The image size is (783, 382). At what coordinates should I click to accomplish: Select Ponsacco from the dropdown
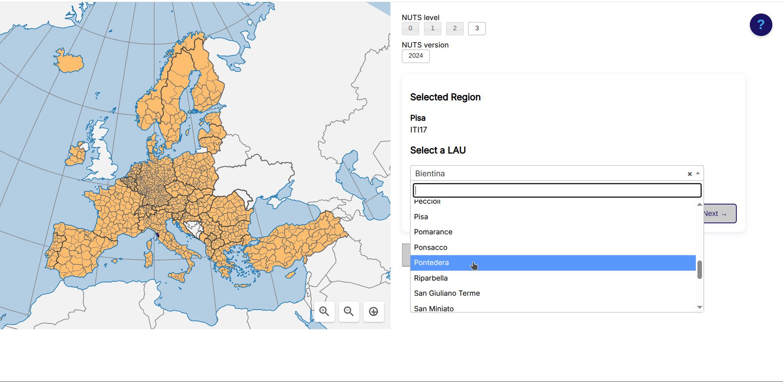(x=430, y=247)
